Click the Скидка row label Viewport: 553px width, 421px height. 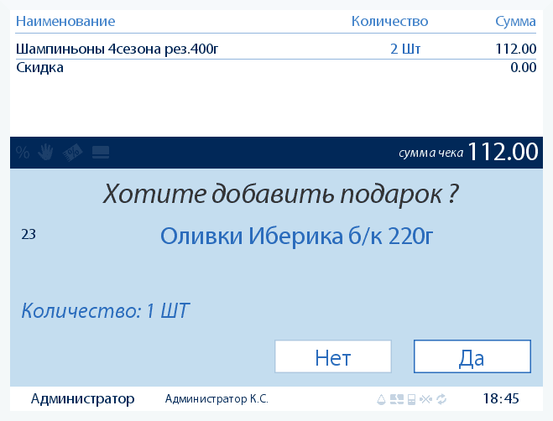[x=39, y=67]
